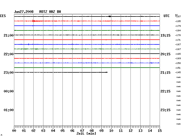Image resolution: width=182 pixels, height=138 pixels.
Task: Click the Zeit [min] axis title
Action: pos(86,134)
